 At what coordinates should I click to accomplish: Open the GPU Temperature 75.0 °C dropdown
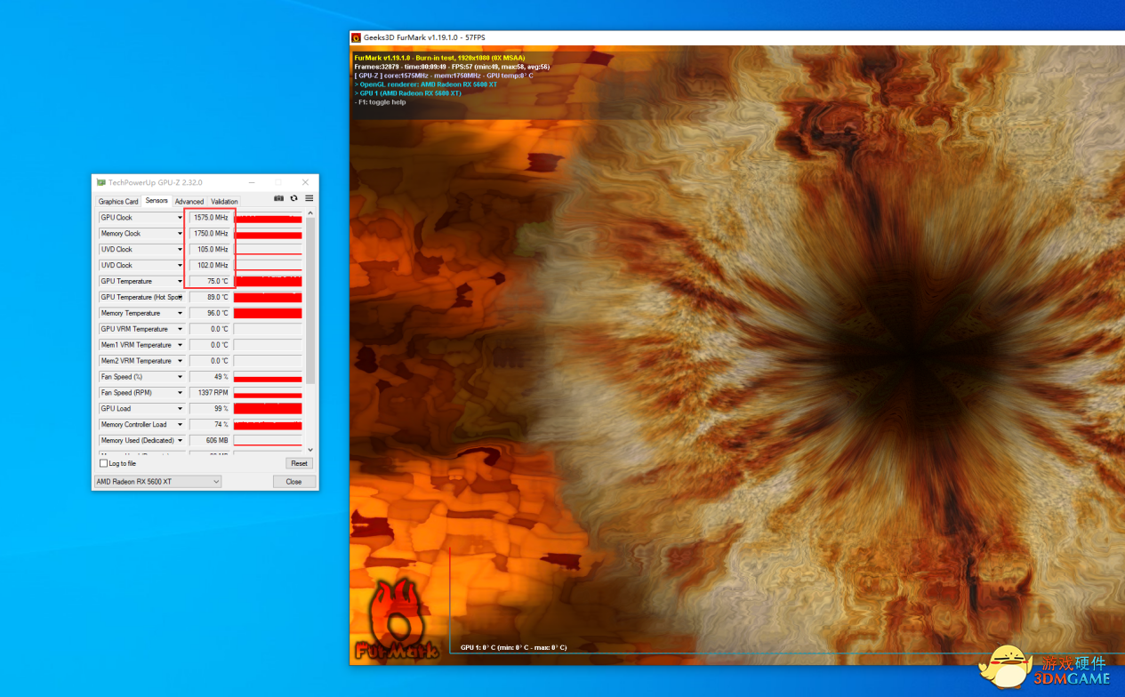[180, 282]
